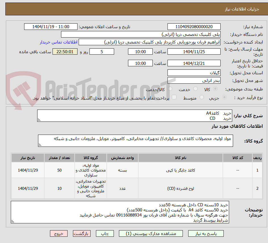Click the نام کالا column header
The image size is (268, 243).
pyautogui.click(x=181, y=158)
